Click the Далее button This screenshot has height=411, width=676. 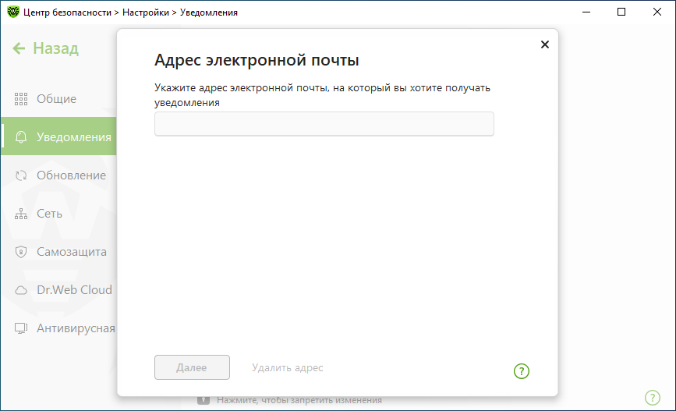(x=192, y=367)
